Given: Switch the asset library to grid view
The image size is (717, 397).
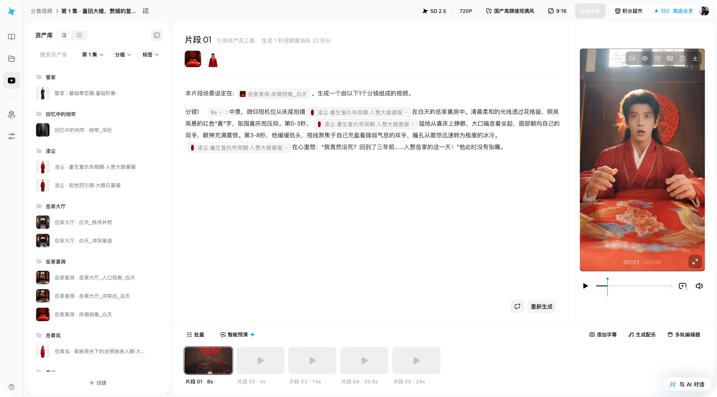Looking at the screenshot, I should [79, 35].
